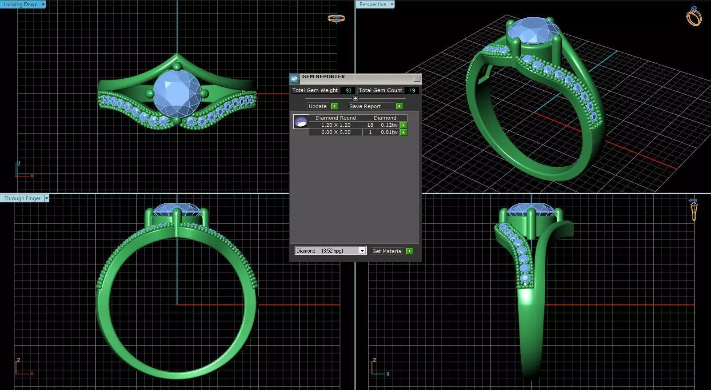Click the green arrow on the 6.00 X 6.00 row
Screen dimensions: 711x390
click(x=403, y=133)
